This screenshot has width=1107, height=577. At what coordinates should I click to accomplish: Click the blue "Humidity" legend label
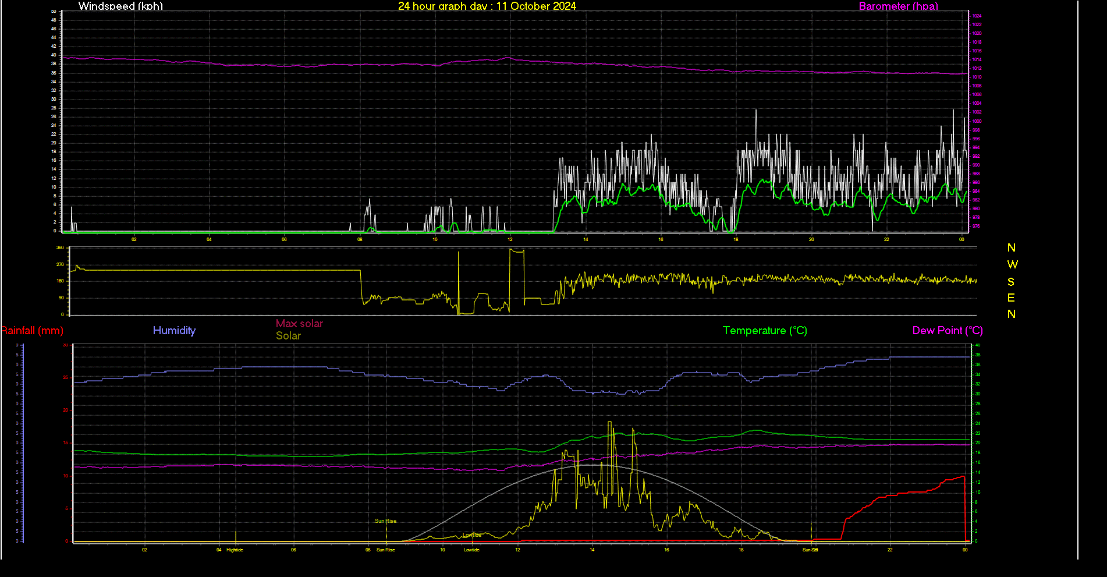pos(174,330)
